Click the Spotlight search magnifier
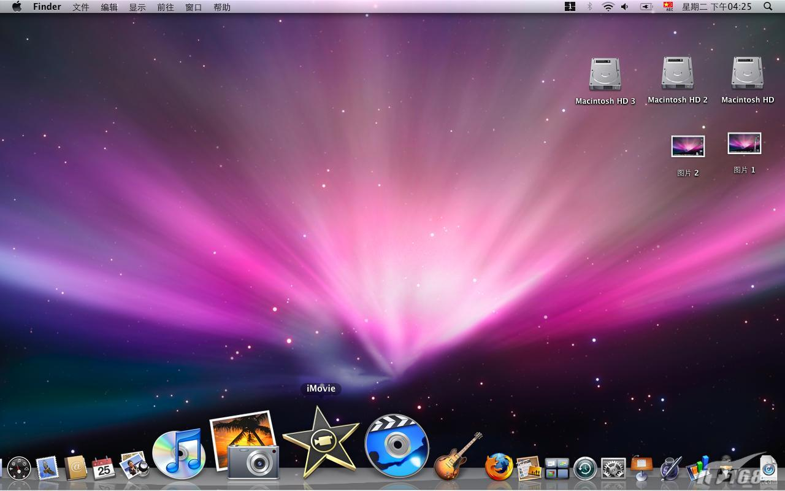Screen dimensions: 785x491 pyautogui.click(x=768, y=7)
